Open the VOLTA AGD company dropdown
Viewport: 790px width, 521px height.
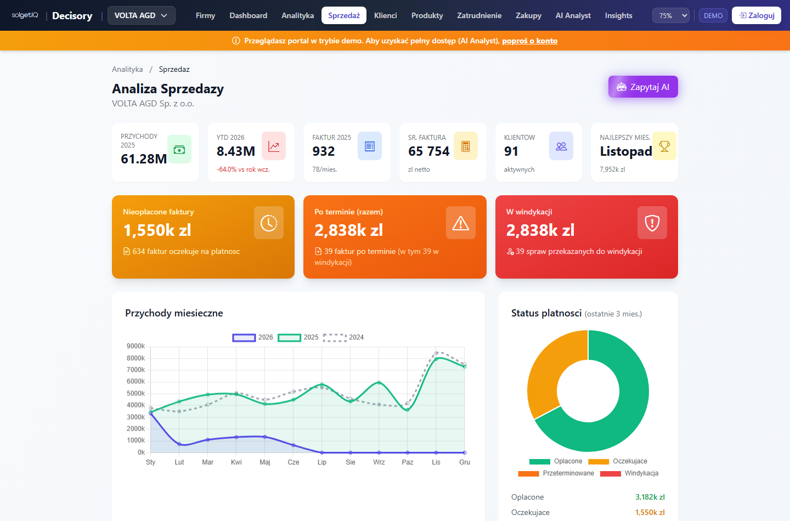[142, 15]
